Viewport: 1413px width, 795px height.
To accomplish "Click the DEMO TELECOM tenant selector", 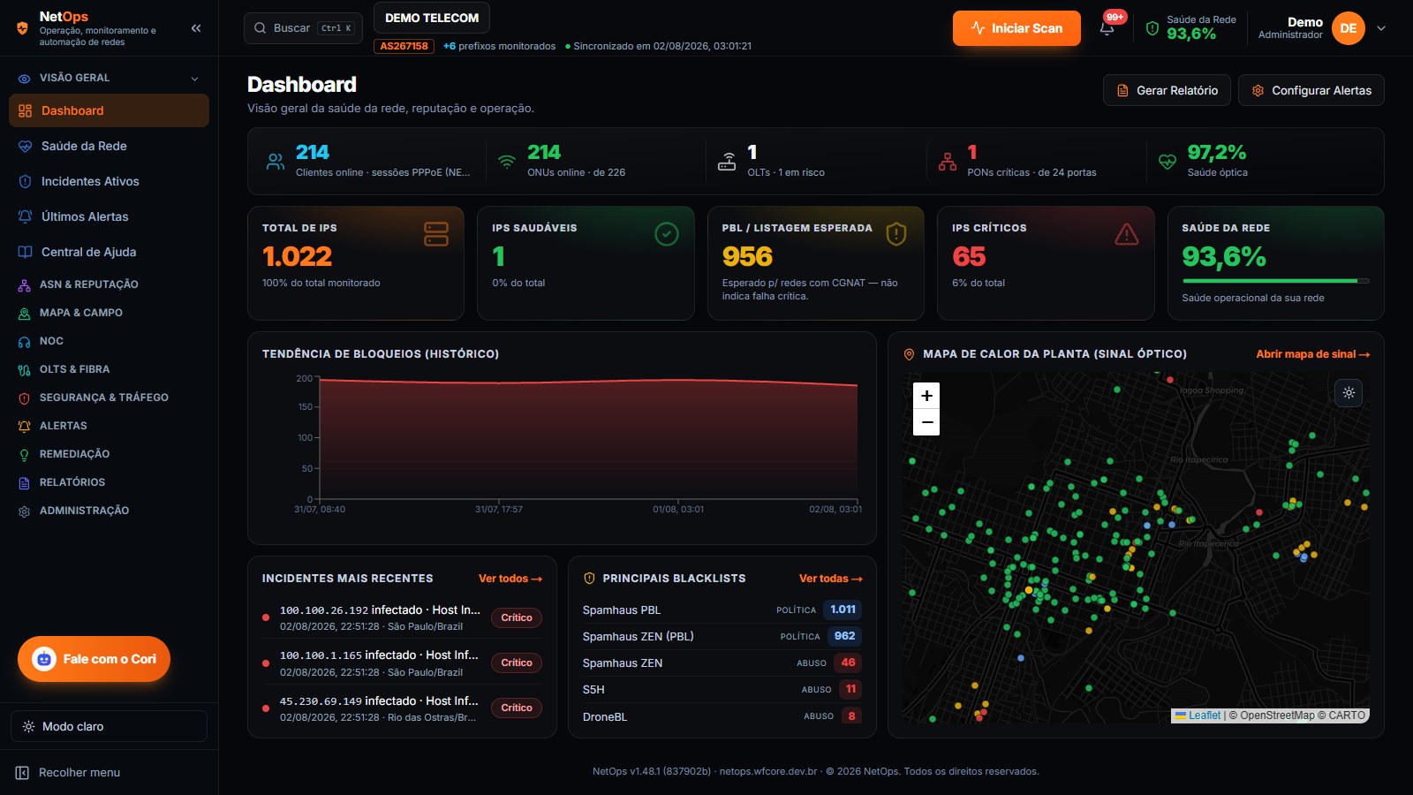I will [x=432, y=18].
